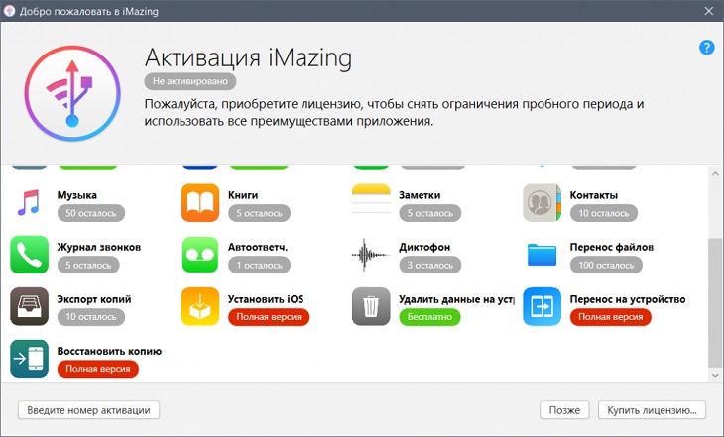Select the 'Книги' label
Viewport: 724px width, 437px height.
[x=243, y=195]
